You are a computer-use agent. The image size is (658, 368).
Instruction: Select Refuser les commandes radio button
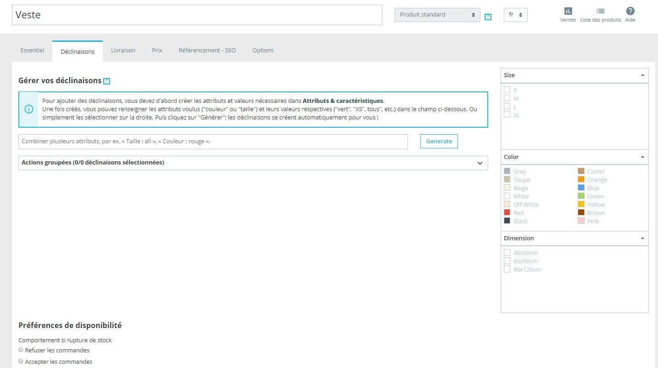(21, 350)
